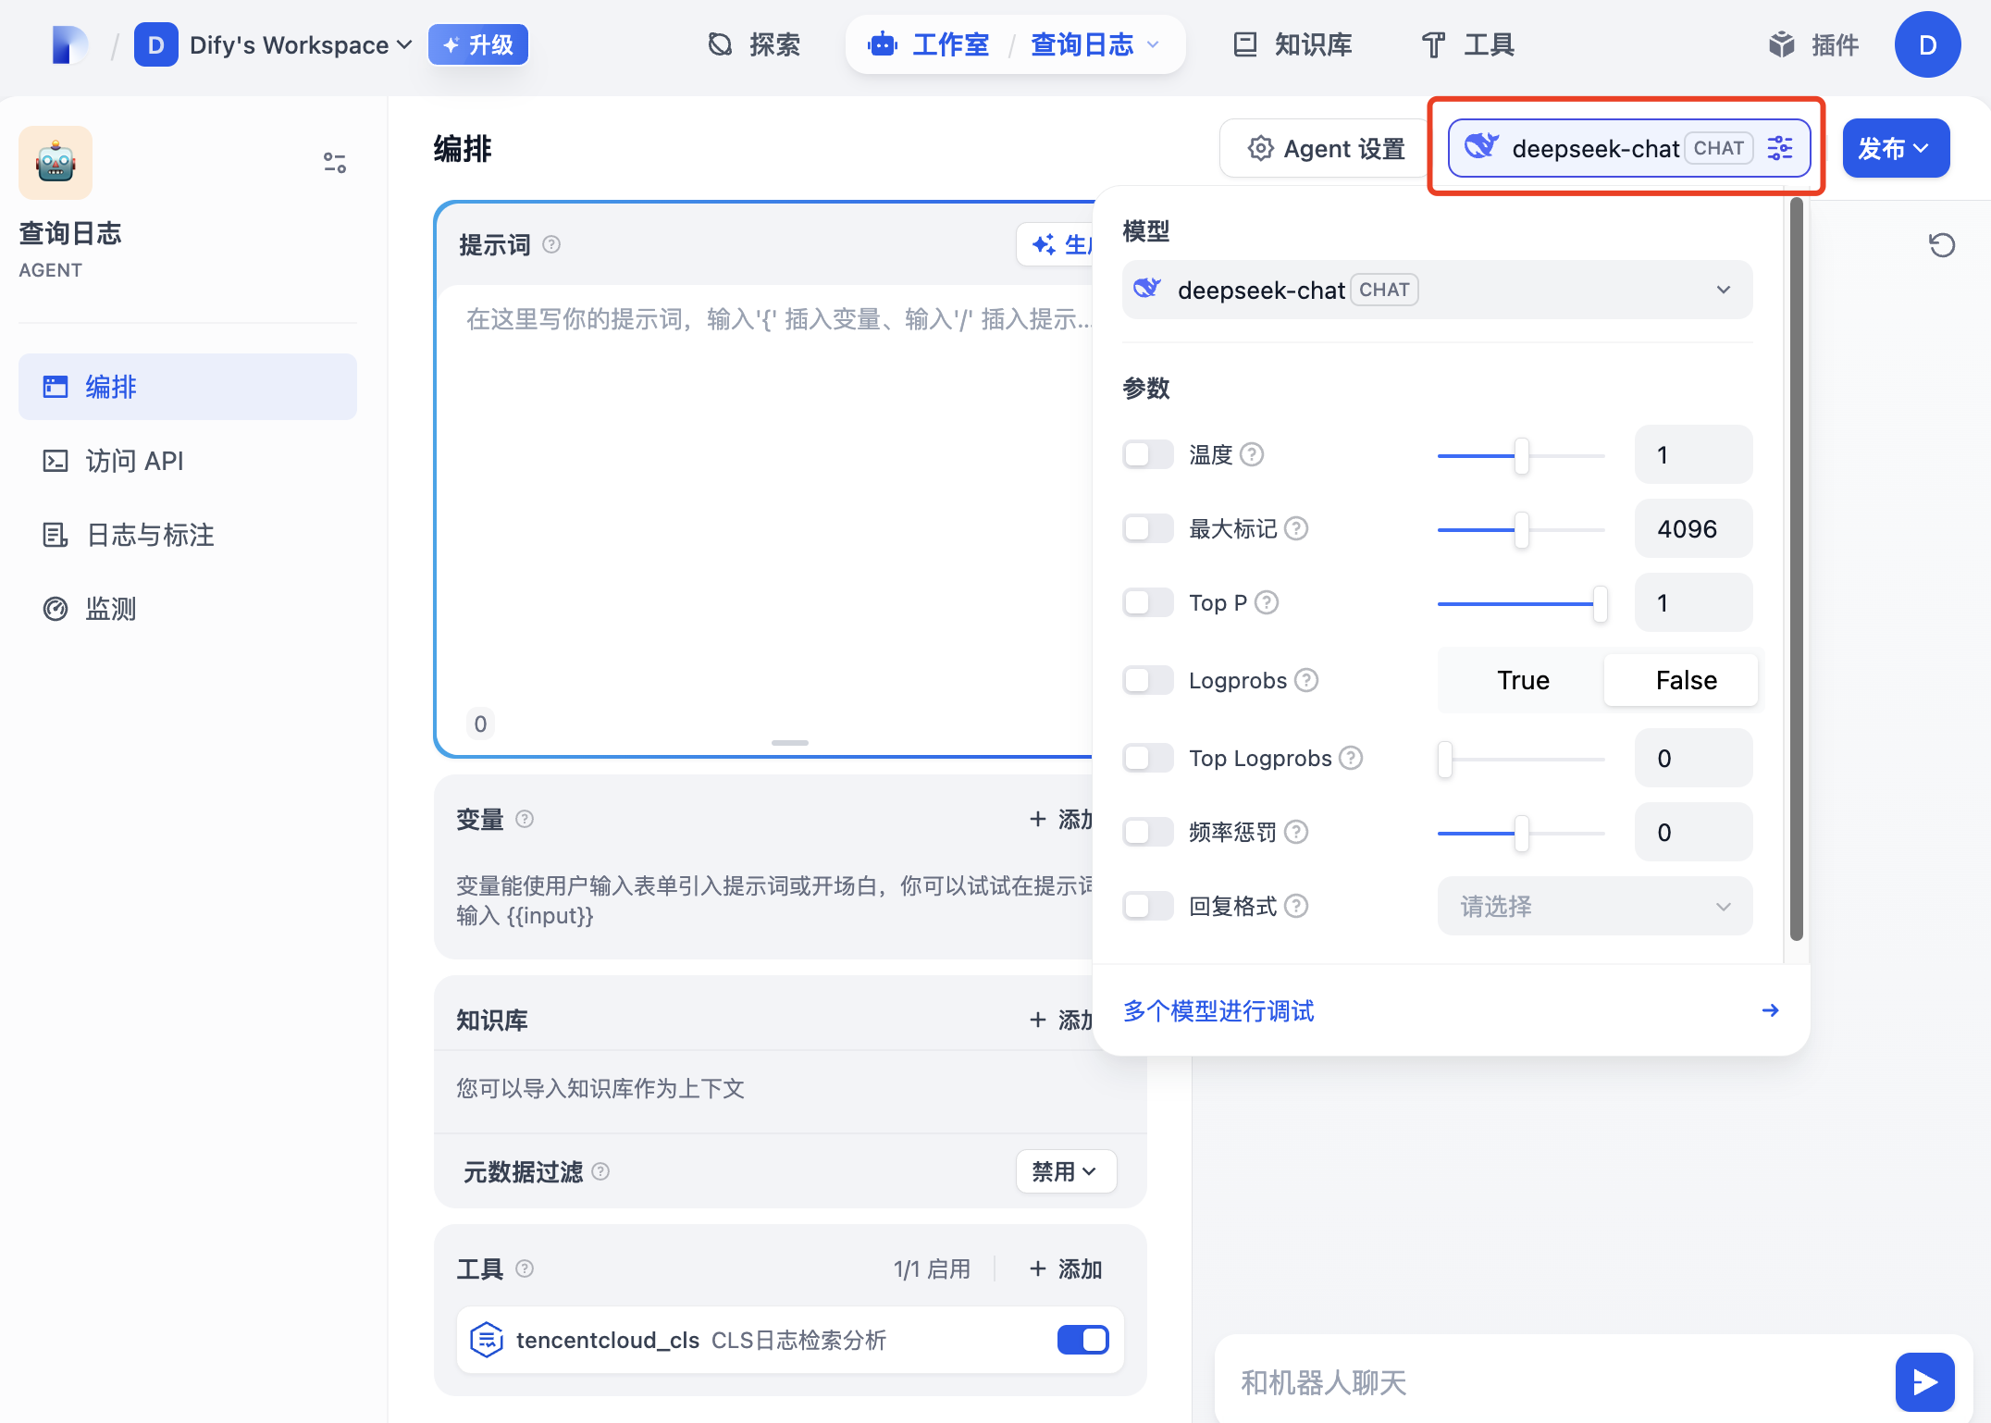
Task: Click help icon next to 温度
Action: (1252, 454)
